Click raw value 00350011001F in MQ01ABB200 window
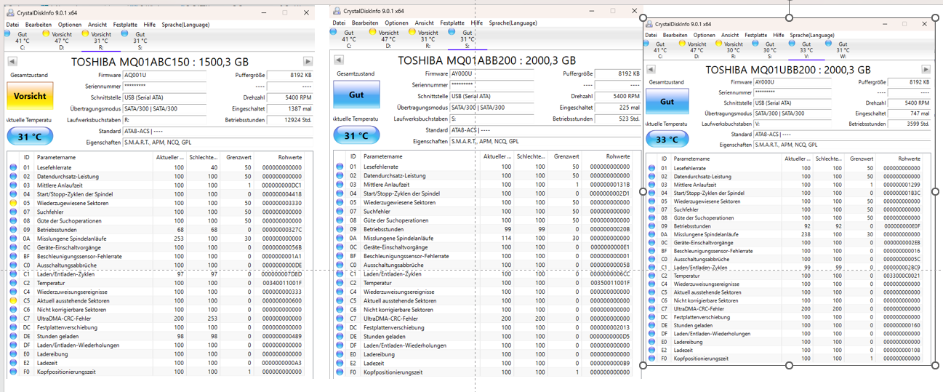Screen dimensions: 943x392 coord(610,283)
